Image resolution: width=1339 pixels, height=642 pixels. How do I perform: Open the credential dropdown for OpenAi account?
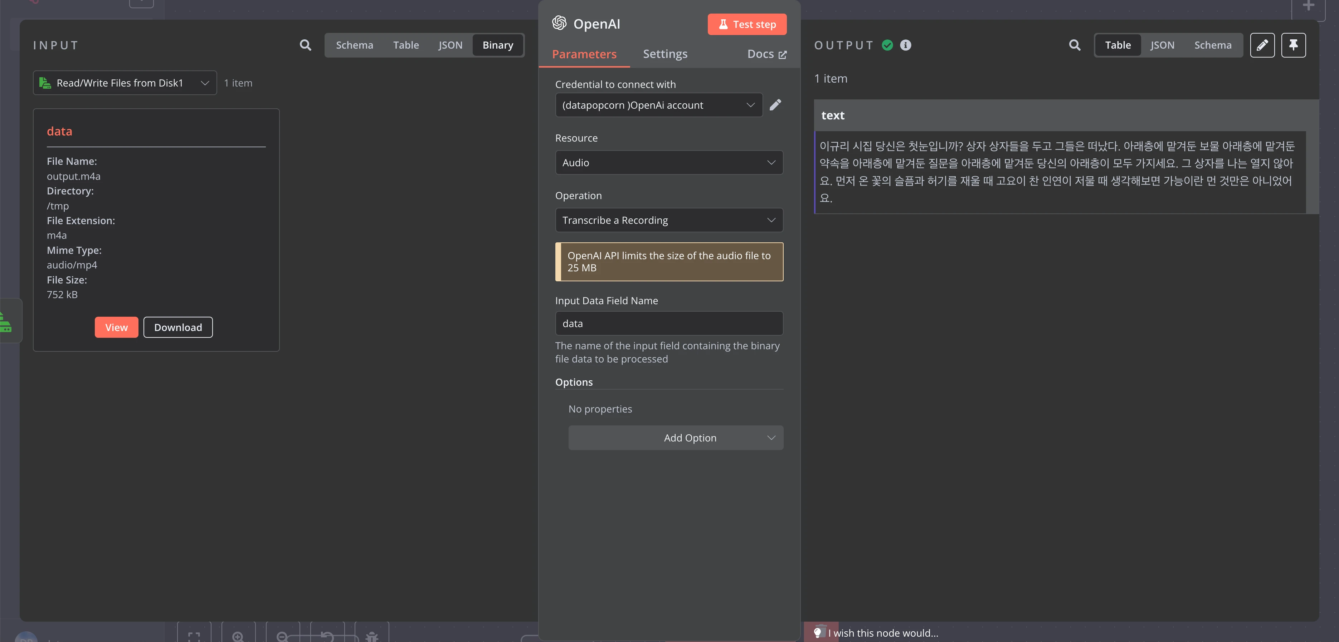click(659, 105)
